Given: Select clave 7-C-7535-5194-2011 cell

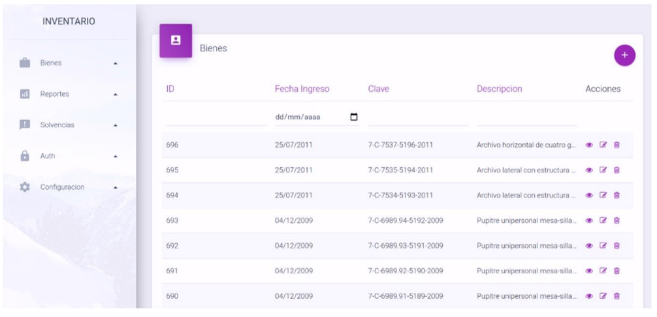Looking at the screenshot, I should coord(400,170).
